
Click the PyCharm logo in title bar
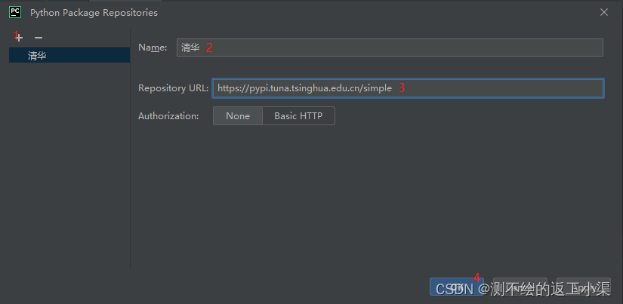(15, 12)
